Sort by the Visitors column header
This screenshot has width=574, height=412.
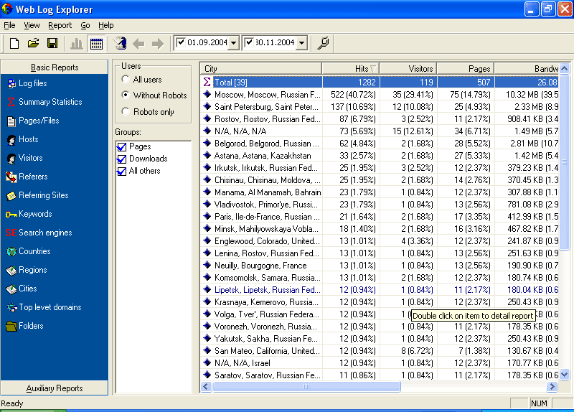tap(408, 68)
